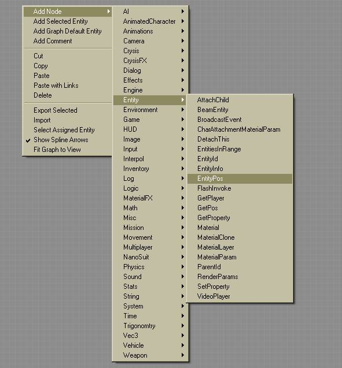Expand the Environment category
The height and width of the screenshot is (368, 342).
[x=150, y=110]
